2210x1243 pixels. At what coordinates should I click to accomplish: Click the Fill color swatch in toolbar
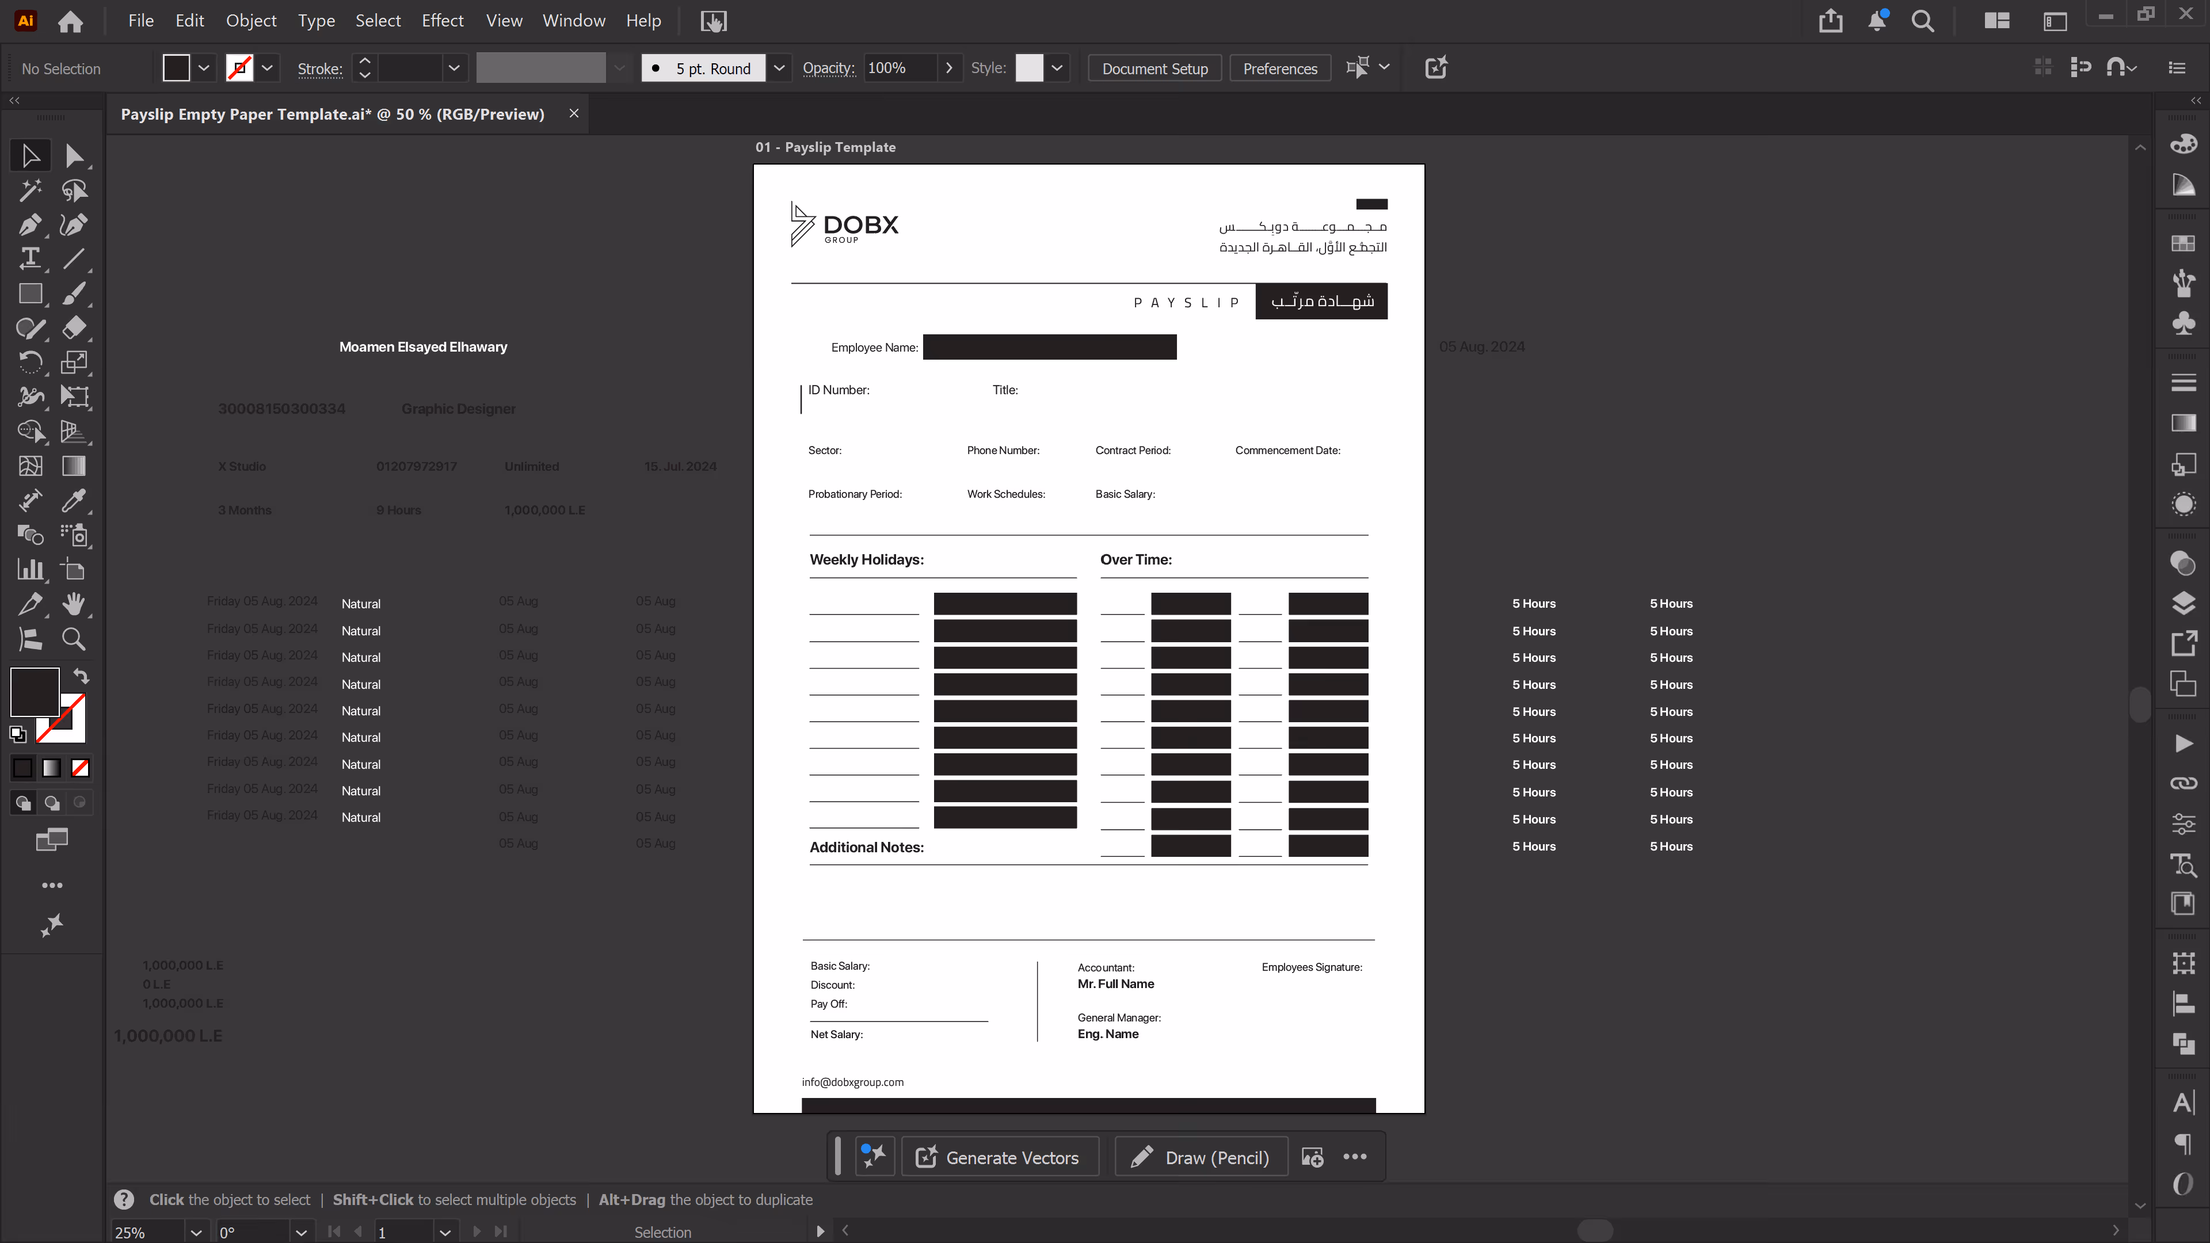35,692
